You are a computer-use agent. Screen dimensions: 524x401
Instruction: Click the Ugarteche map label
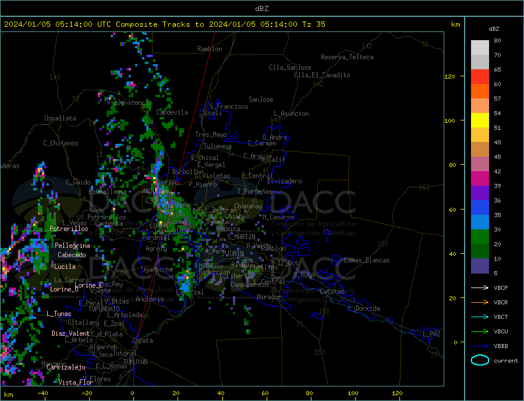(157, 269)
